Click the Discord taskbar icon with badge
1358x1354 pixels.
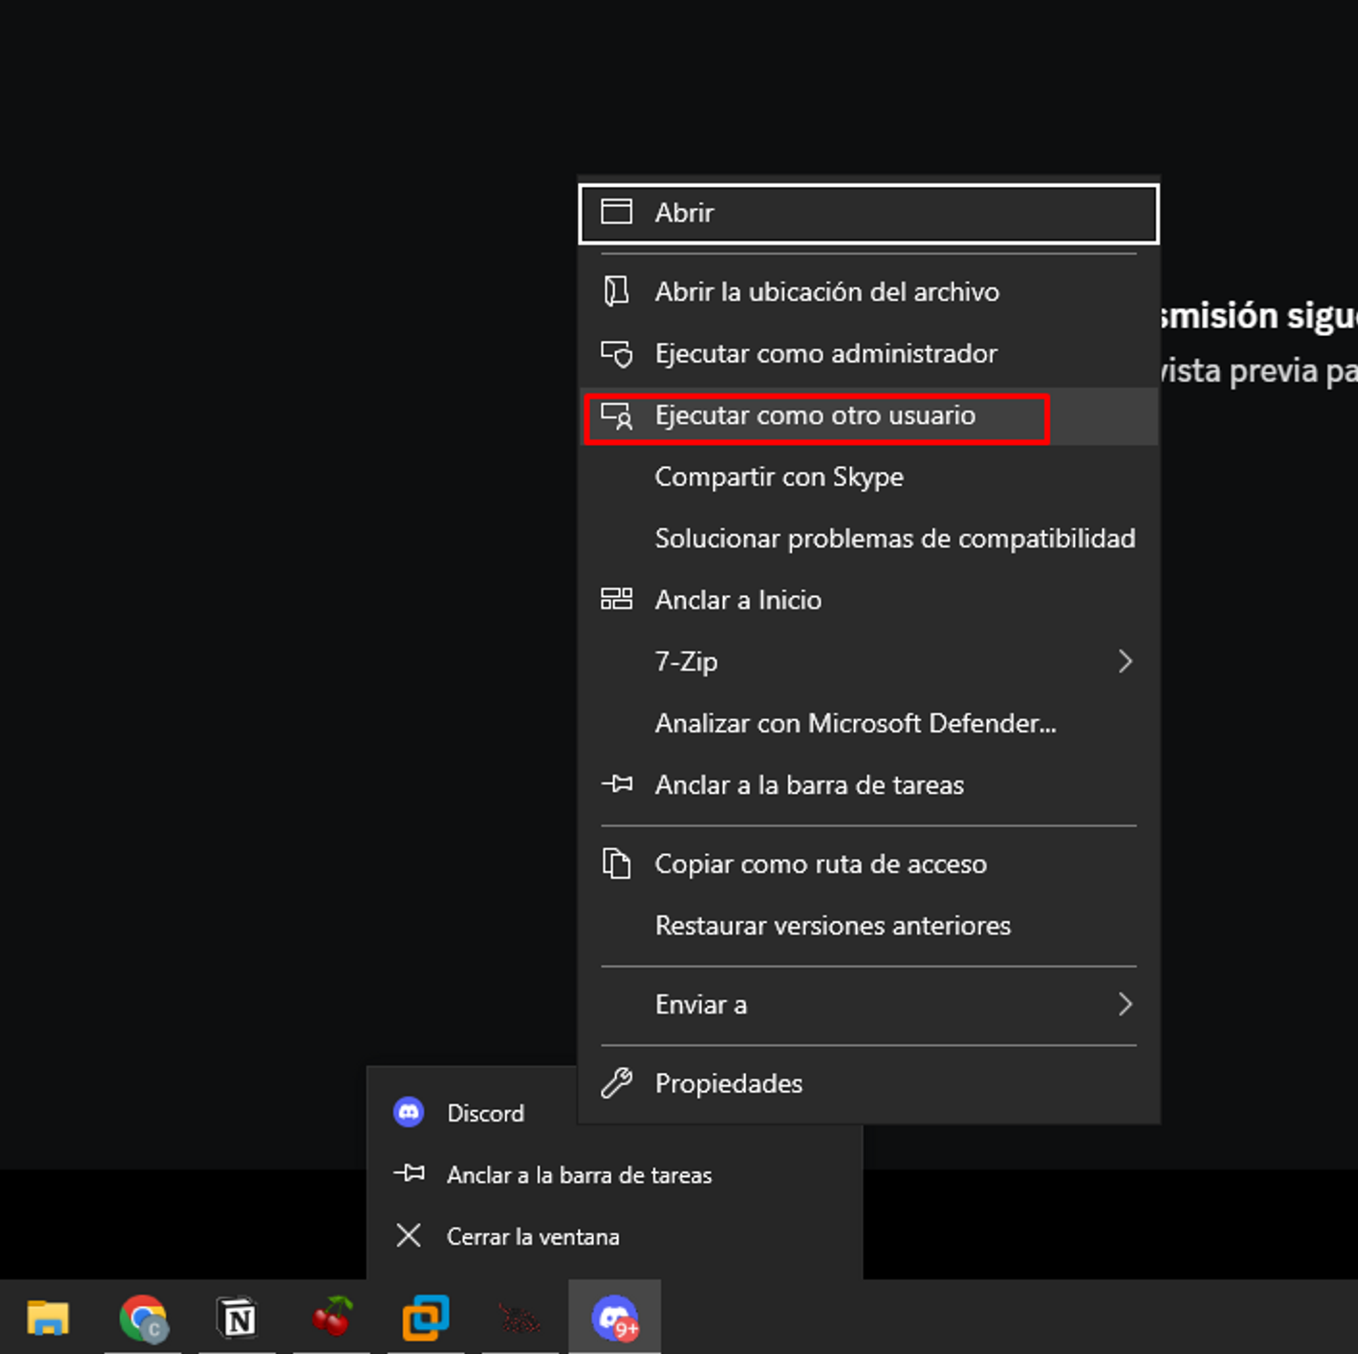tap(614, 1316)
